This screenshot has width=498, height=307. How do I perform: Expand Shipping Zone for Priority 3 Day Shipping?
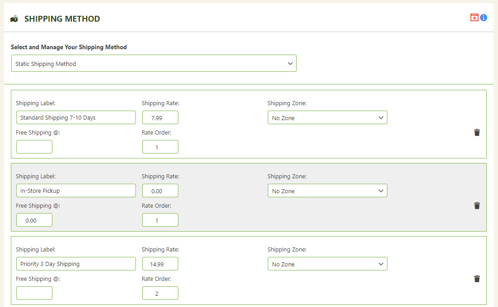[327, 264]
